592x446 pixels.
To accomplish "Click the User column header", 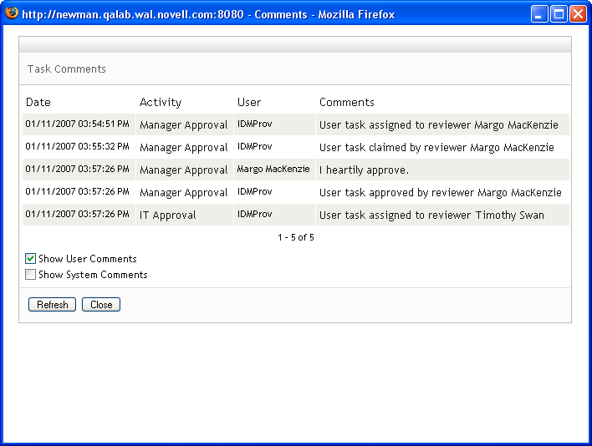I will tap(249, 103).
